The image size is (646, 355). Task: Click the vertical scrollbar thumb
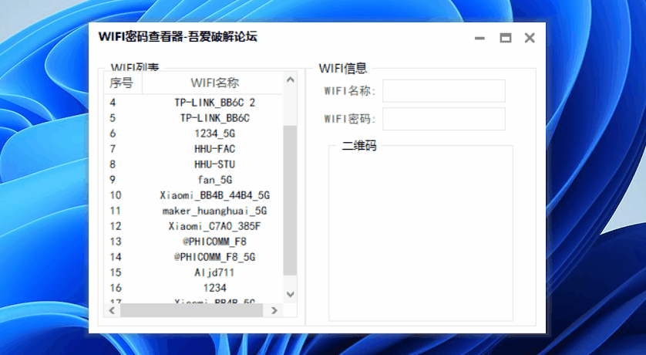click(290, 201)
